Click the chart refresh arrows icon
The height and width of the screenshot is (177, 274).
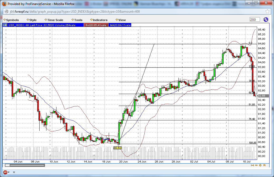(x=266, y=20)
